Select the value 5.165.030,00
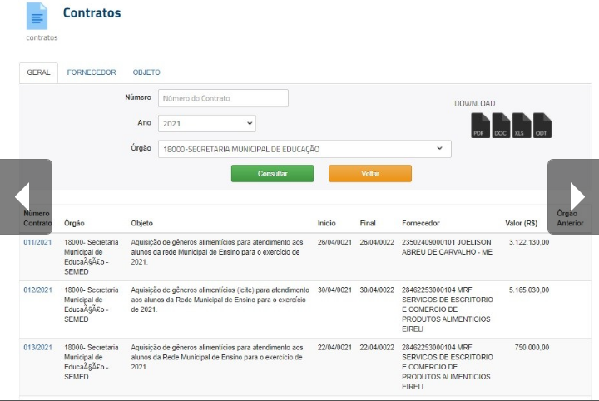 click(x=529, y=290)
